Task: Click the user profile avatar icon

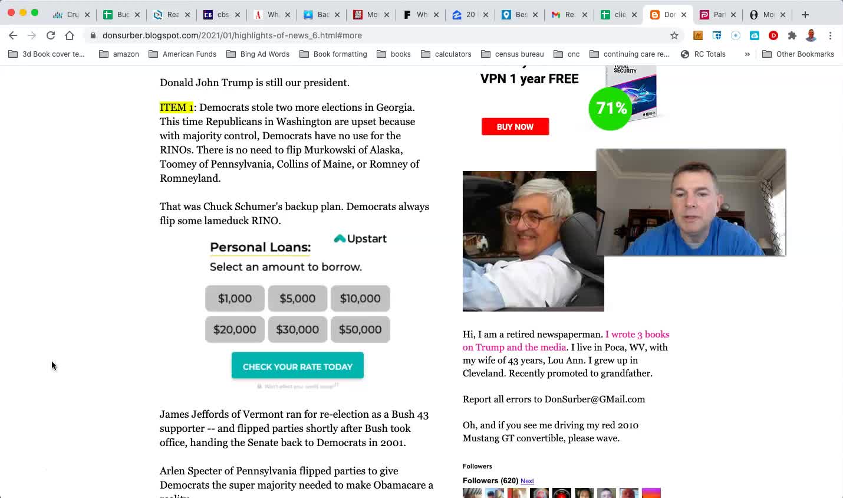Action: 811,35
